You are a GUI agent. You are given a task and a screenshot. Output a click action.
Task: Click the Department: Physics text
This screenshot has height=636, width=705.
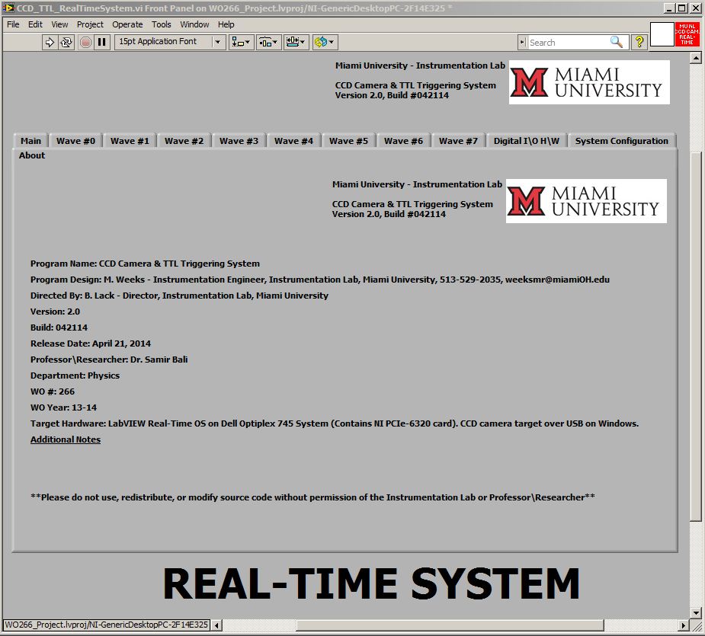pos(75,376)
